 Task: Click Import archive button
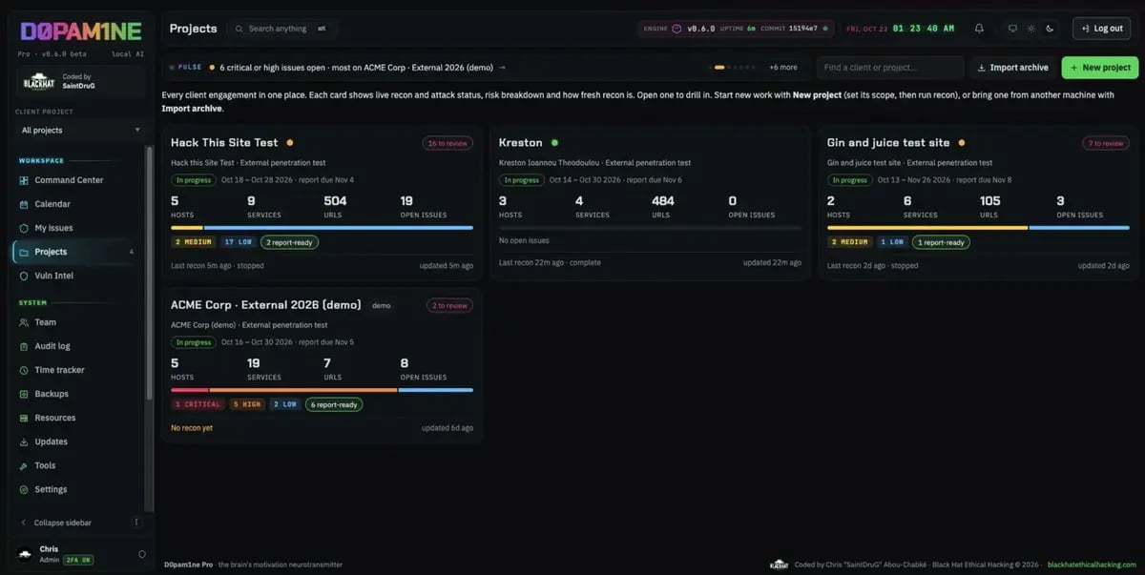1012,68
